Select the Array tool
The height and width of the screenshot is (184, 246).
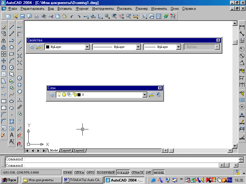(x=4, y=54)
